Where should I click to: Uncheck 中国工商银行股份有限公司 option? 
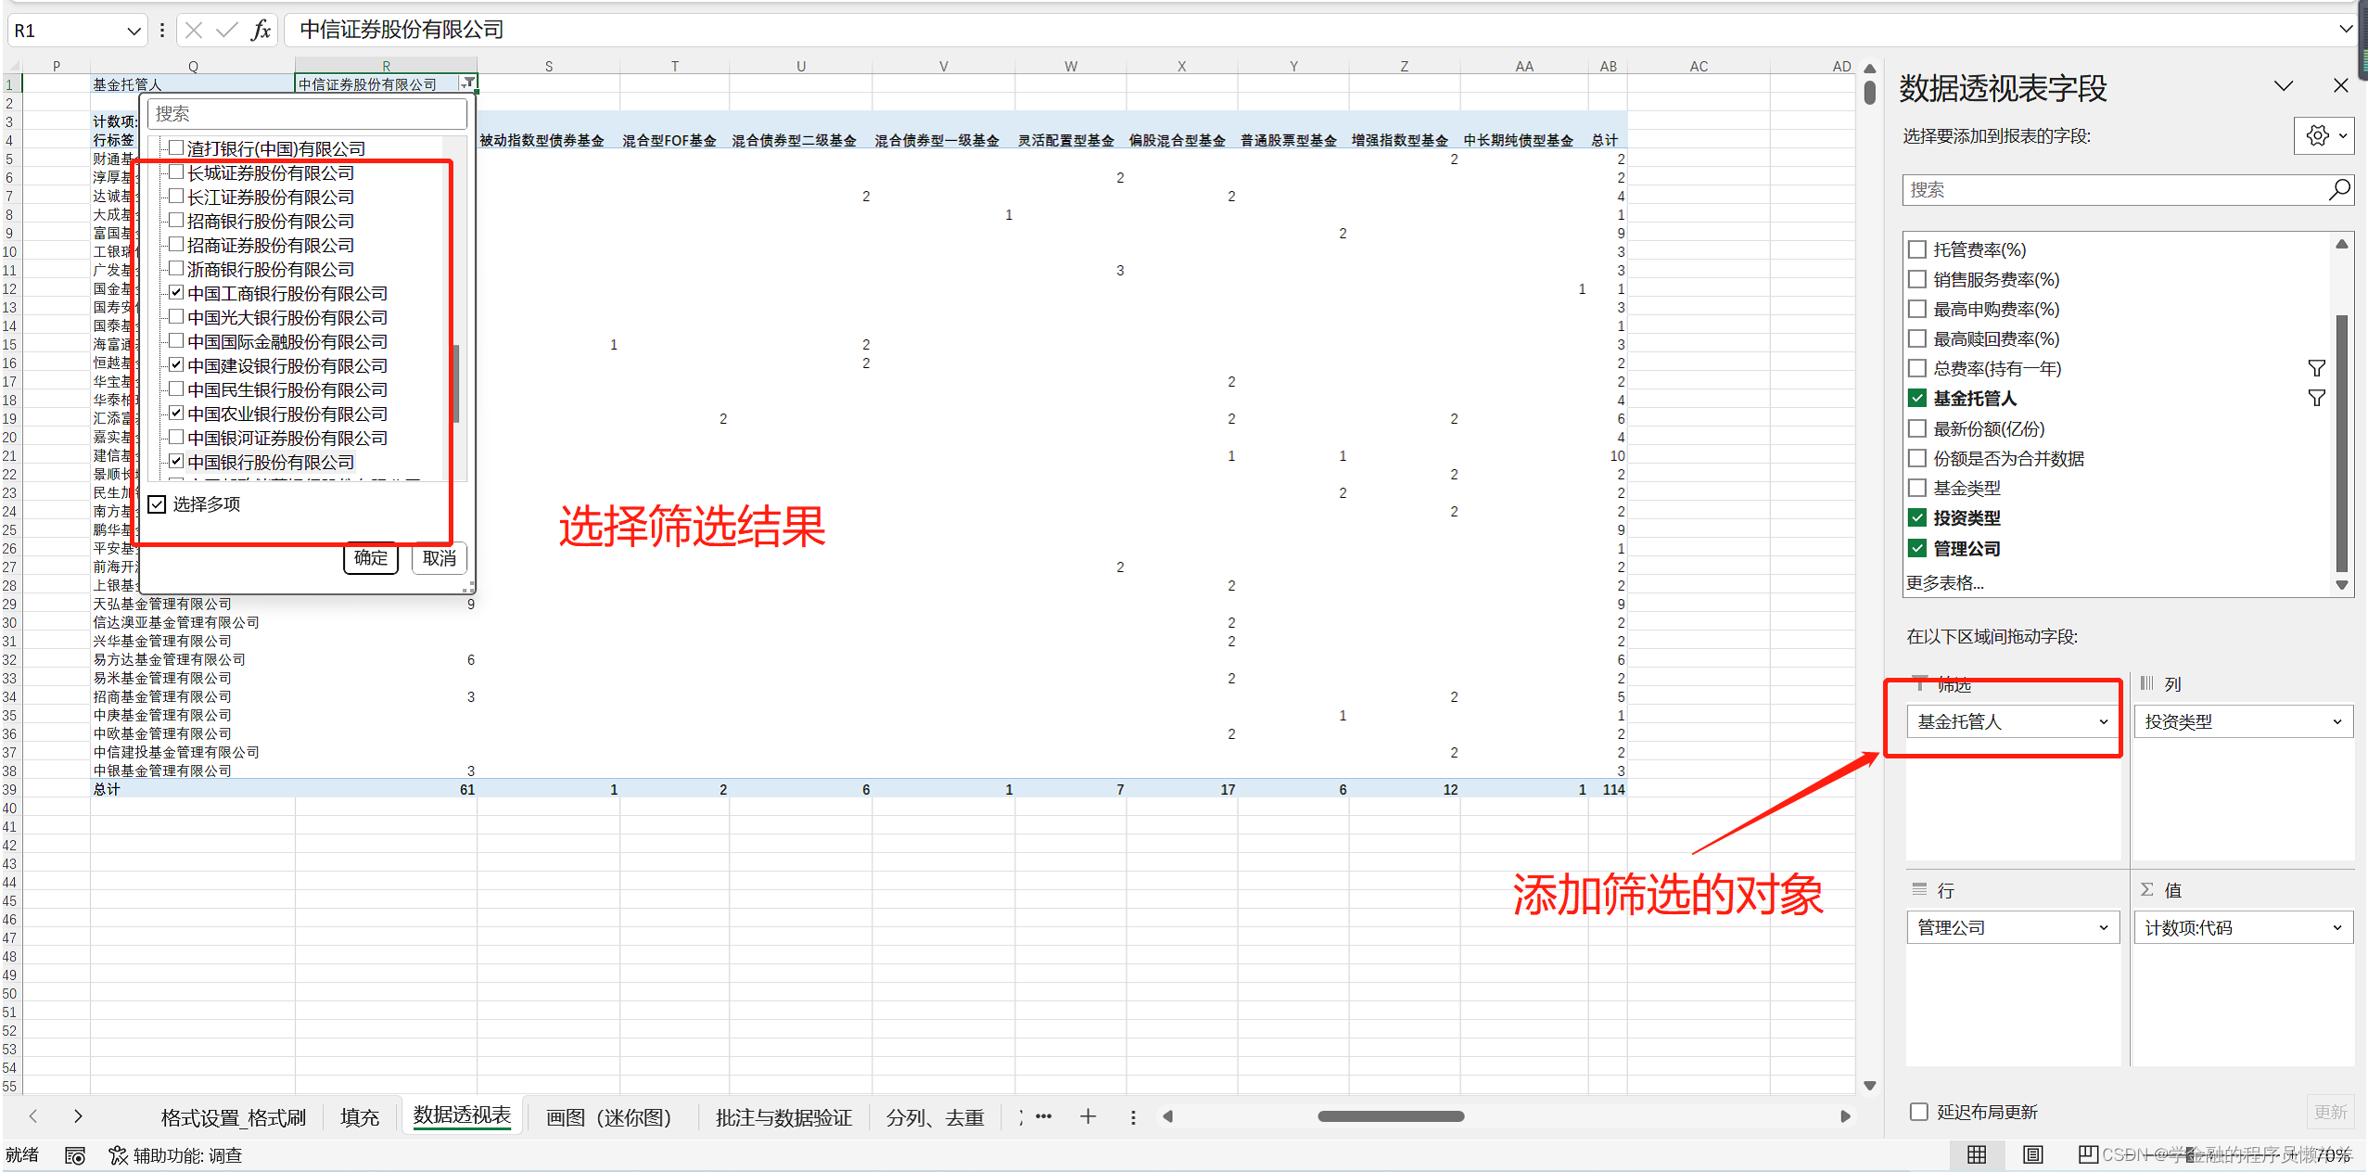click(x=176, y=293)
